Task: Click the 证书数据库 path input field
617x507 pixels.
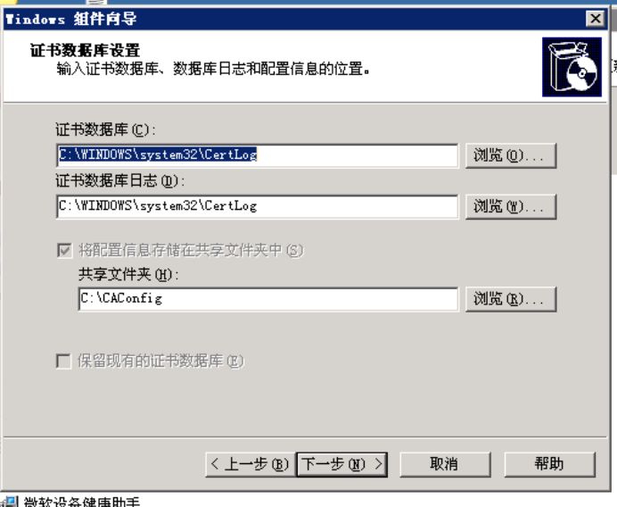Action: [258, 155]
